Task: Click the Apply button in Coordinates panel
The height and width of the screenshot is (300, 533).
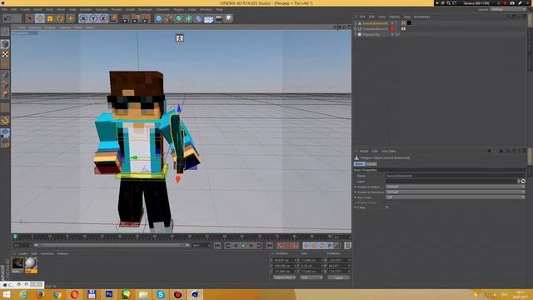Action: pos(339,277)
